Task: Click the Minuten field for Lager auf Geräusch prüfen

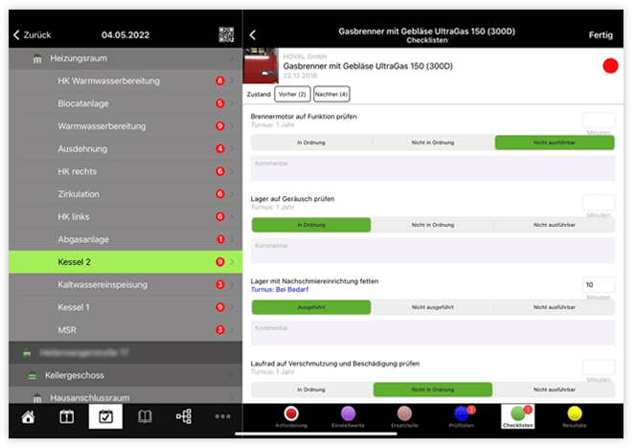Action: click(x=599, y=202)
